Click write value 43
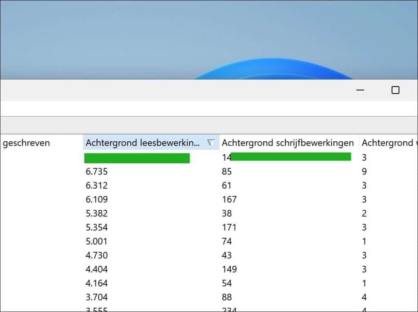This screenshot has width=418, height=312. (x=227, y=255)
